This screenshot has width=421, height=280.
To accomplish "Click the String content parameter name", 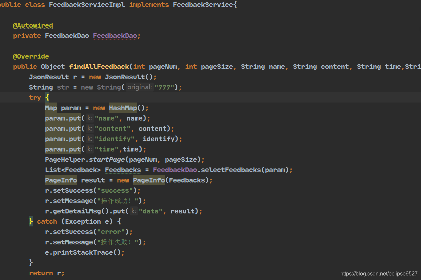I will 335,67.
